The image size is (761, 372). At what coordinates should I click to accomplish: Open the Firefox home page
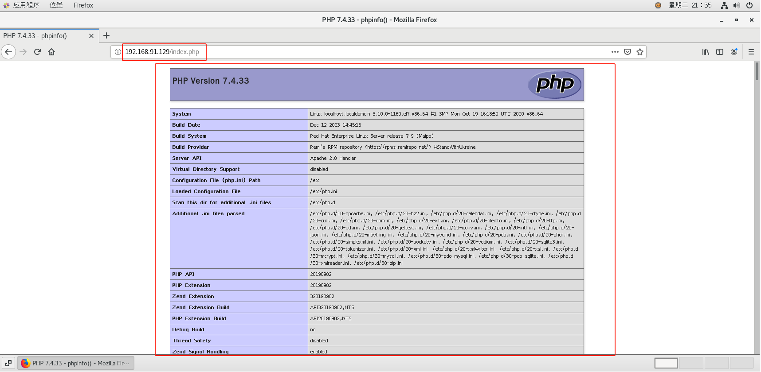point(51,52)
